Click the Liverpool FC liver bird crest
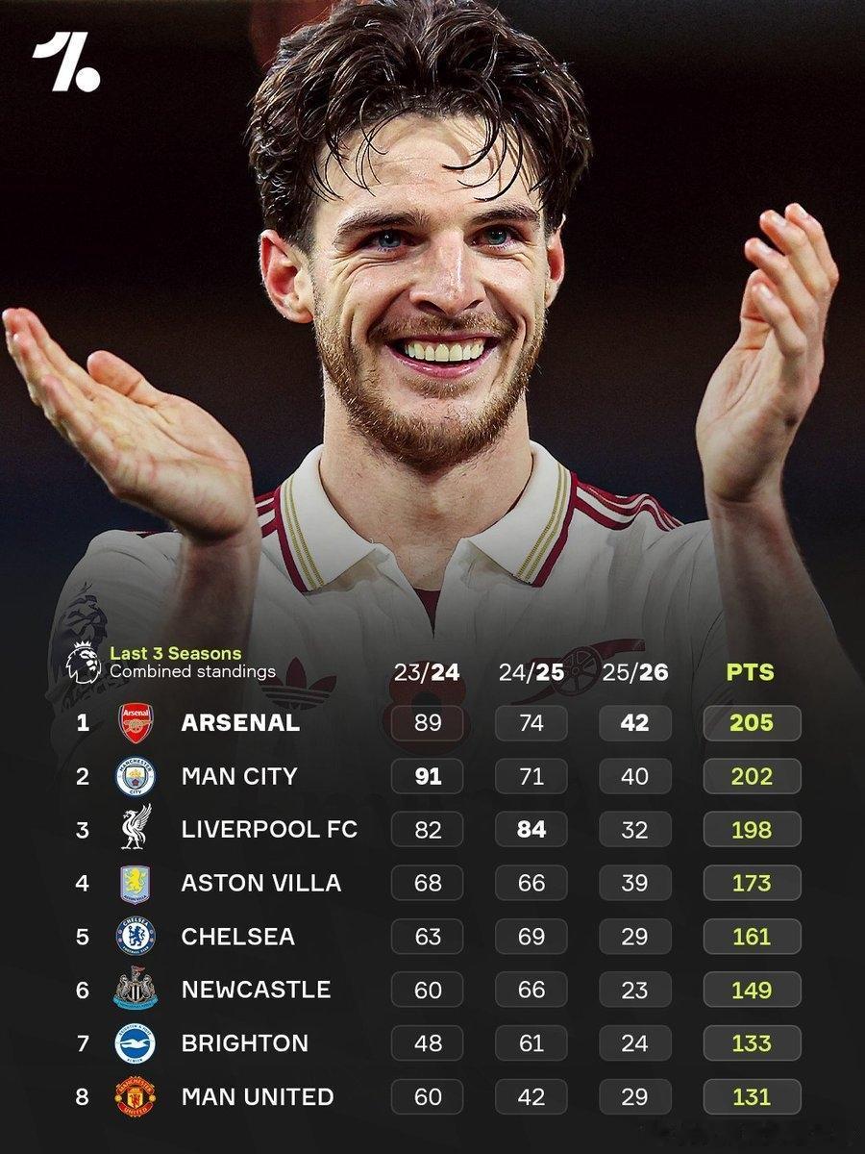This screenshot has height=1154, width=865. coord(136,829)
